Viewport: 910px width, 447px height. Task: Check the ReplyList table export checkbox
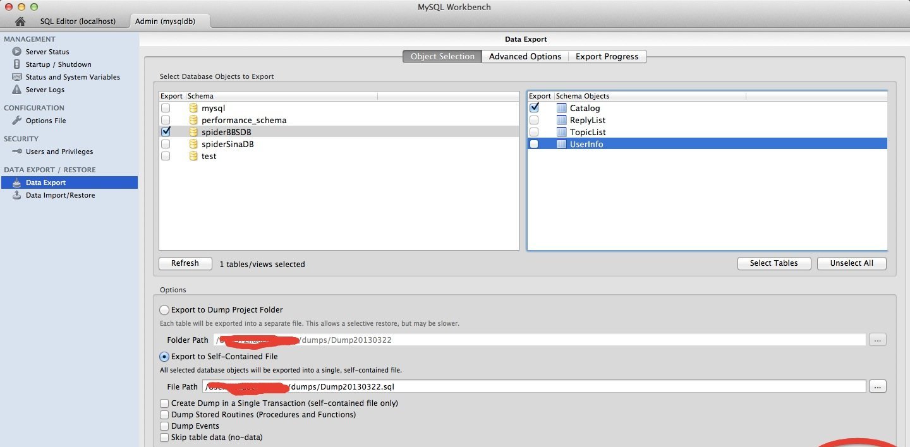click(x=534, y=120)
